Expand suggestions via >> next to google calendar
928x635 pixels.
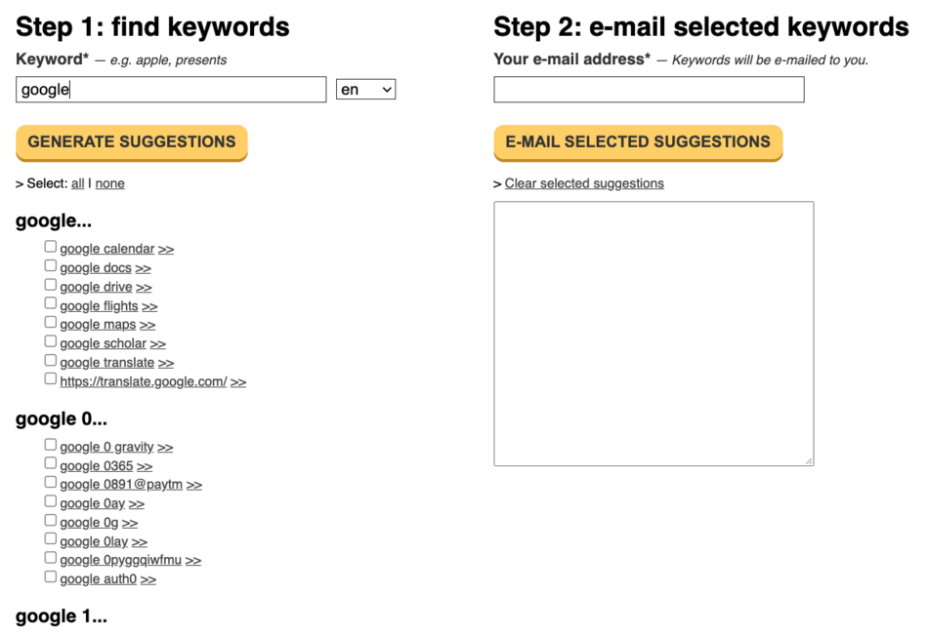pyautogui.click(x=166, y=250)
